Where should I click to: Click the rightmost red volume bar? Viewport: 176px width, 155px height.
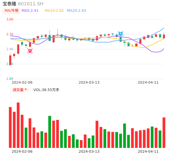pyautogui.click(x=164, y=132)
